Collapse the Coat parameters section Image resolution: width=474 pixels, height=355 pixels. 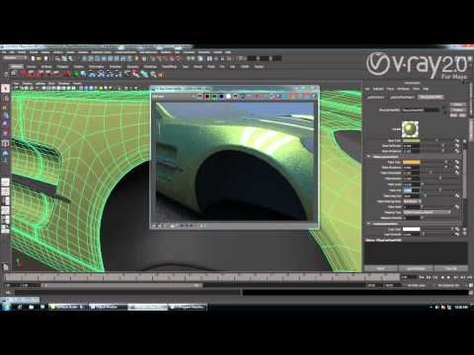coord(369,224)
